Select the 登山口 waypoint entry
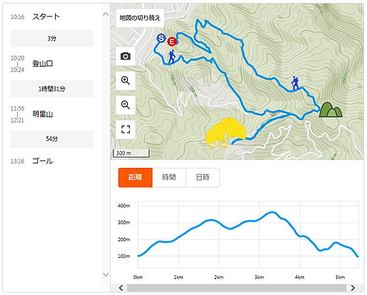 (43, 64)
